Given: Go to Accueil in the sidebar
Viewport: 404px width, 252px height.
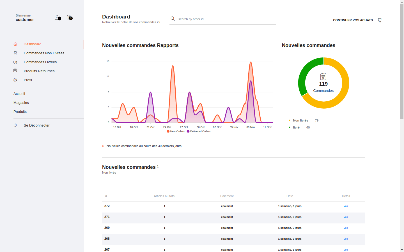Looking at the screenshot, I should coord(19,94).
